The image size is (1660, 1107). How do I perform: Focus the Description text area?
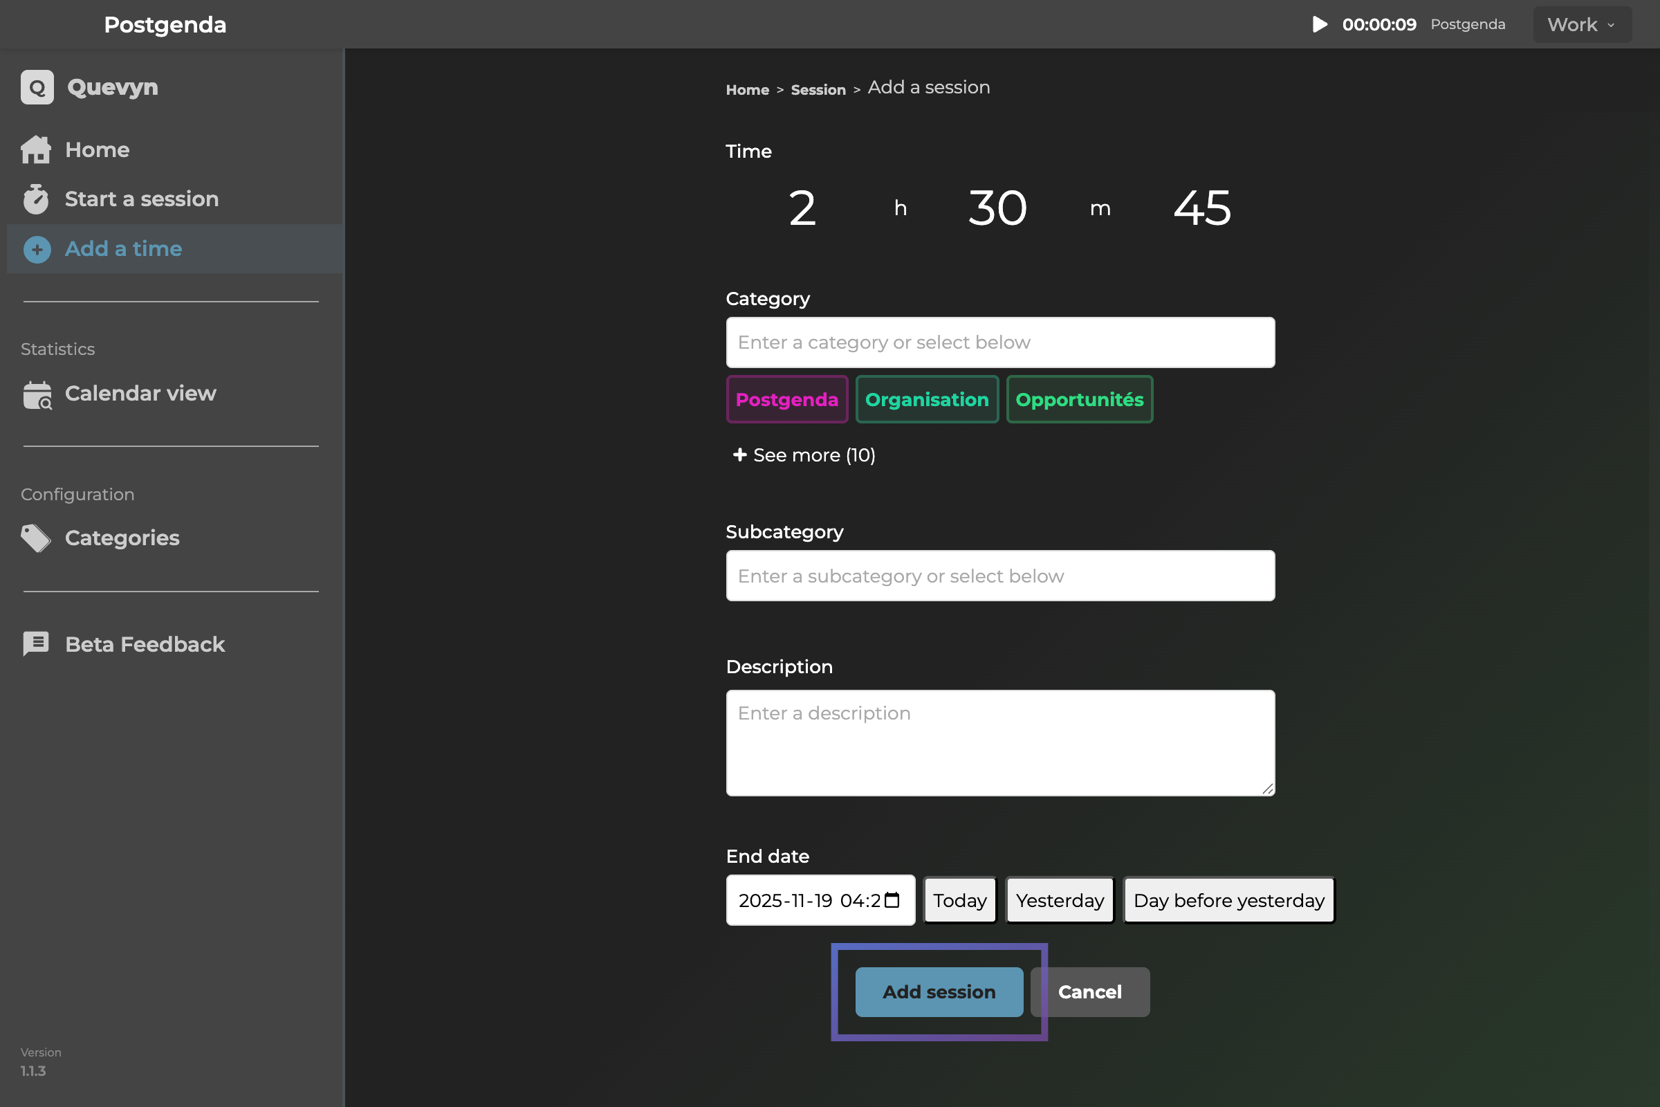click(x=1000, y=742)
